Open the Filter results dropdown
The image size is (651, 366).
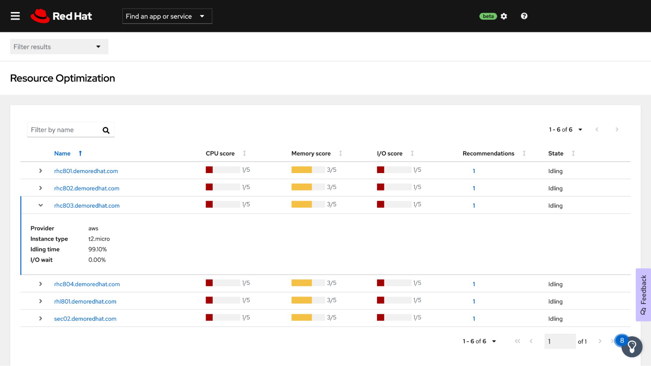[x=59, y=47]
